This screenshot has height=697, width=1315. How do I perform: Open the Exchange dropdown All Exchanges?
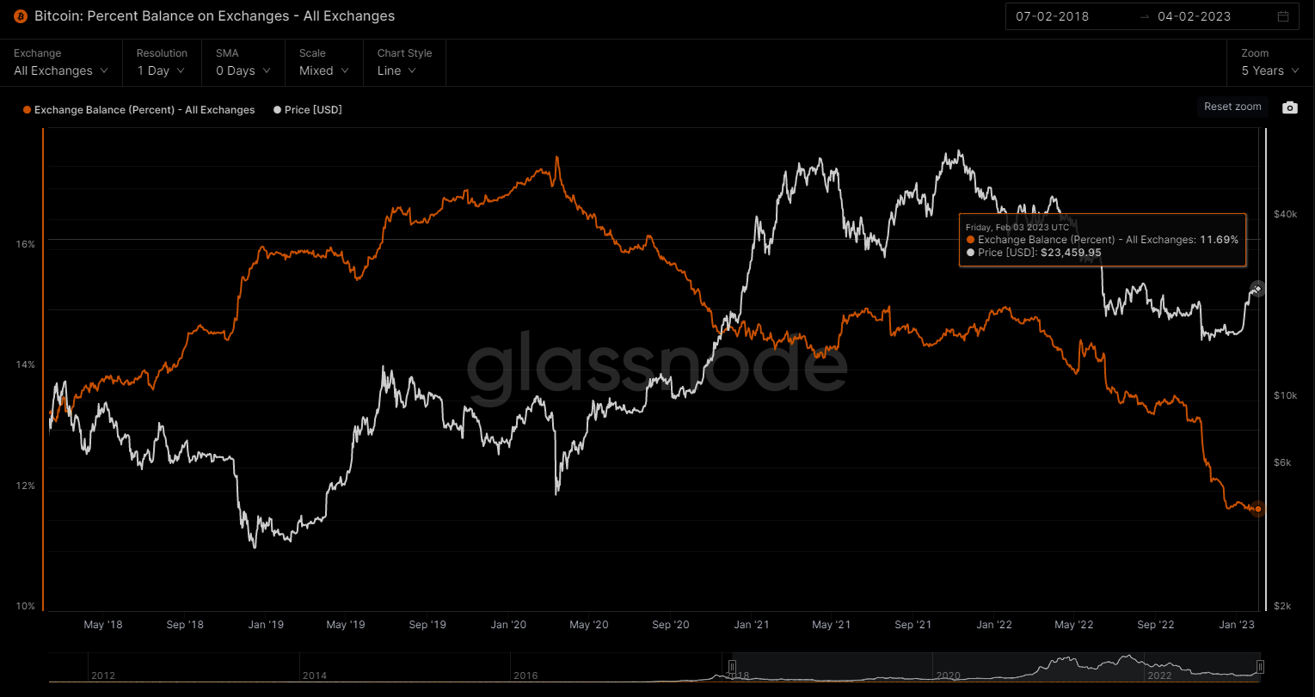click(x=61, y=70)
